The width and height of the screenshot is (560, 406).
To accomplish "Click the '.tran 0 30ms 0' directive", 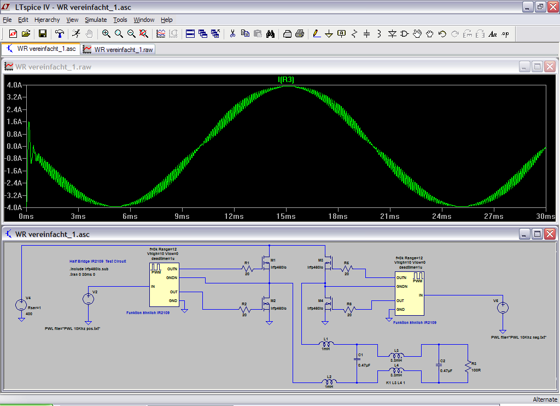I will 82,275.
